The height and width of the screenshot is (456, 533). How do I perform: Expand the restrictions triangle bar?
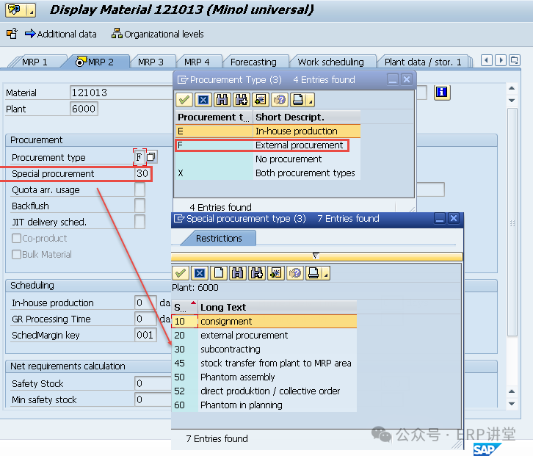coord(316,256)
